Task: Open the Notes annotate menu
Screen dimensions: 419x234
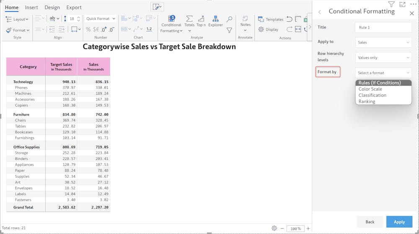Action: [x=245, y=23]
